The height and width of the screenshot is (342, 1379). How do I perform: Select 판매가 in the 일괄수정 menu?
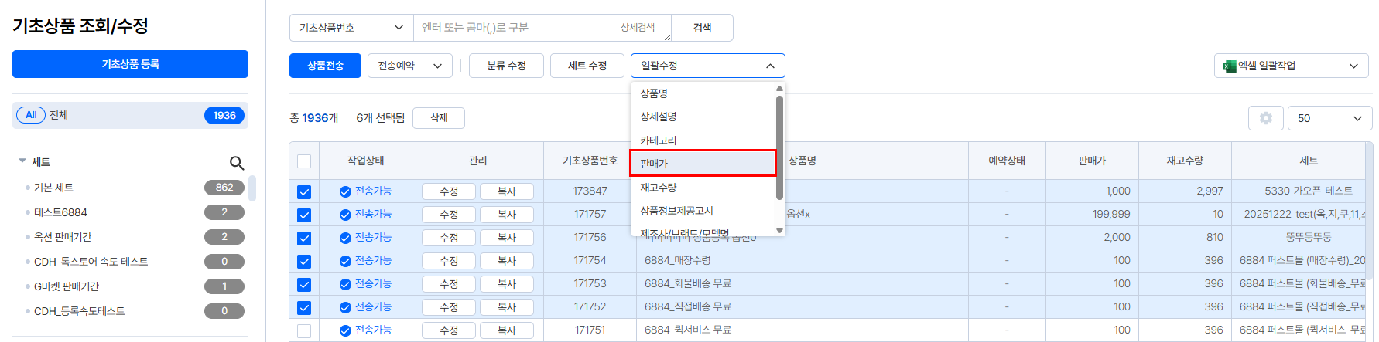[x=702, y=164]
